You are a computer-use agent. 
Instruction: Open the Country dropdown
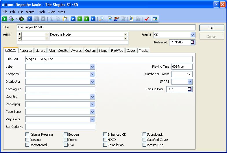tap(92, 97)
